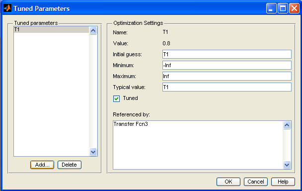Uncheck the Tuned checkbox
302x191 pixels.
click(x=116, y=98)
